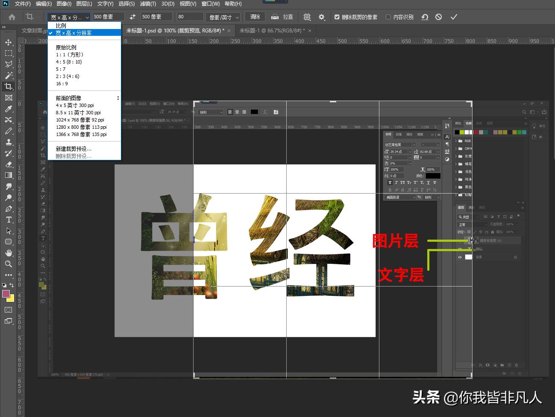Select the Crop tool
The image size is (555, 417).
pyautogui.click(x=9, y=86)
